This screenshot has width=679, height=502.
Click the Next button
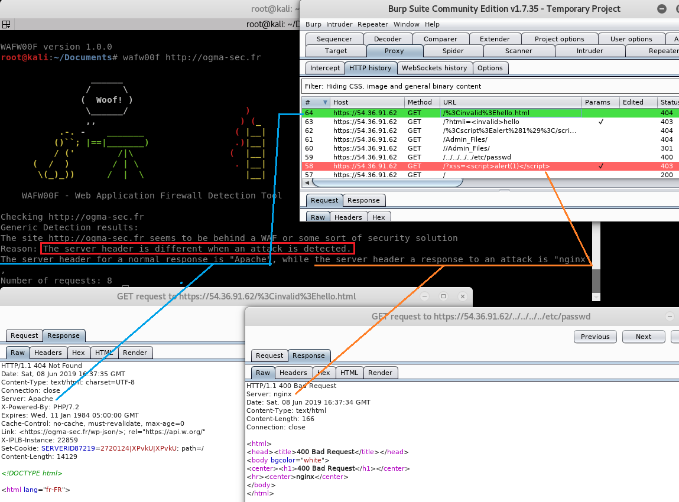(x=644, y=337)
